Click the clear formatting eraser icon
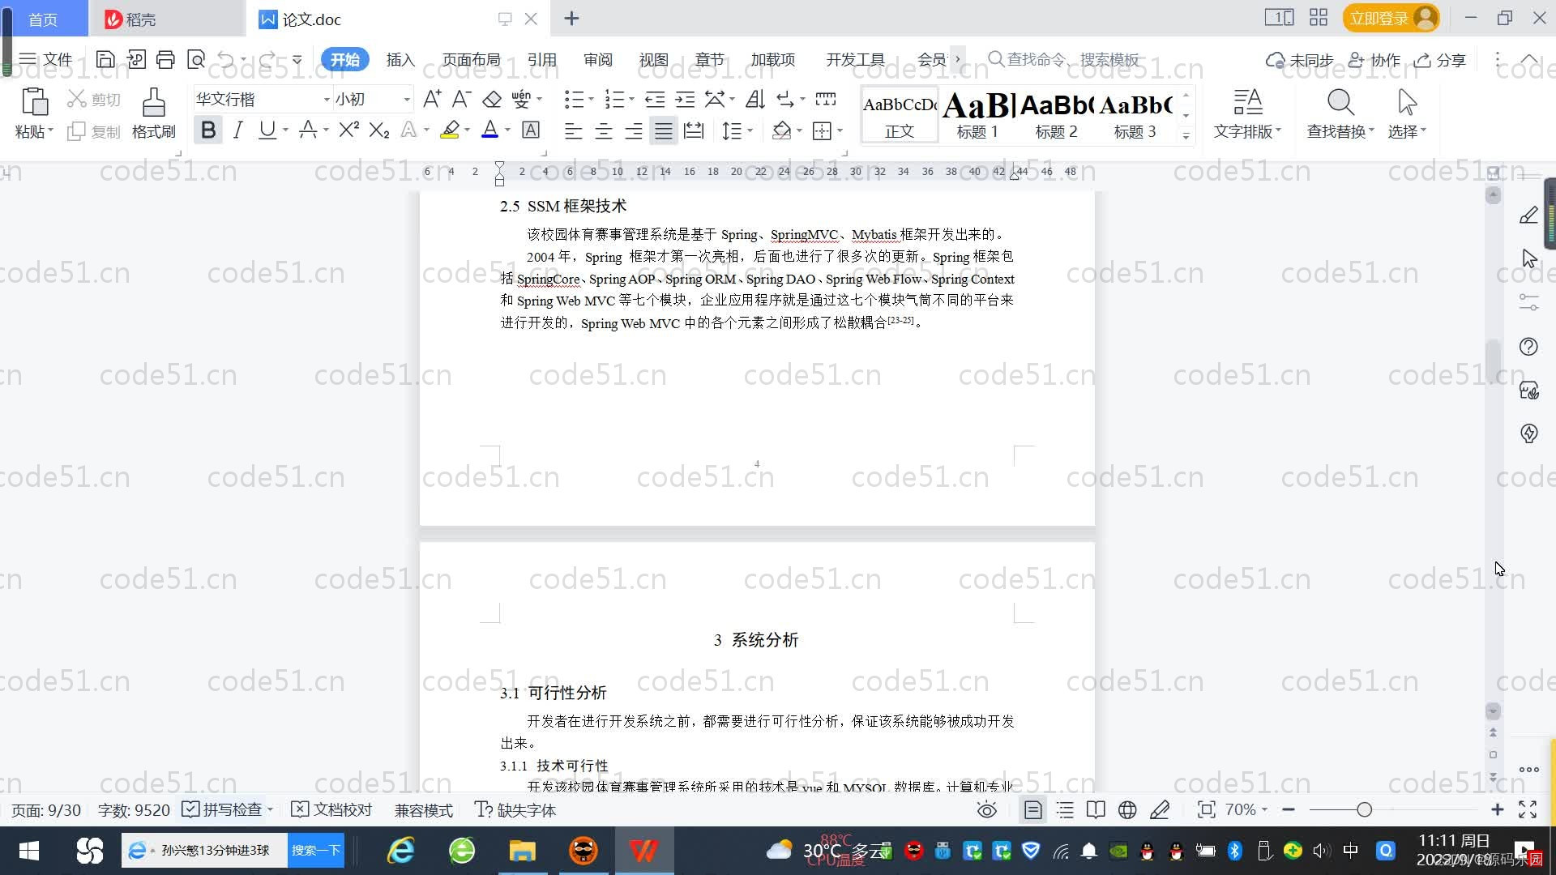Viewport: 1556px width, 875px height. 492,100
